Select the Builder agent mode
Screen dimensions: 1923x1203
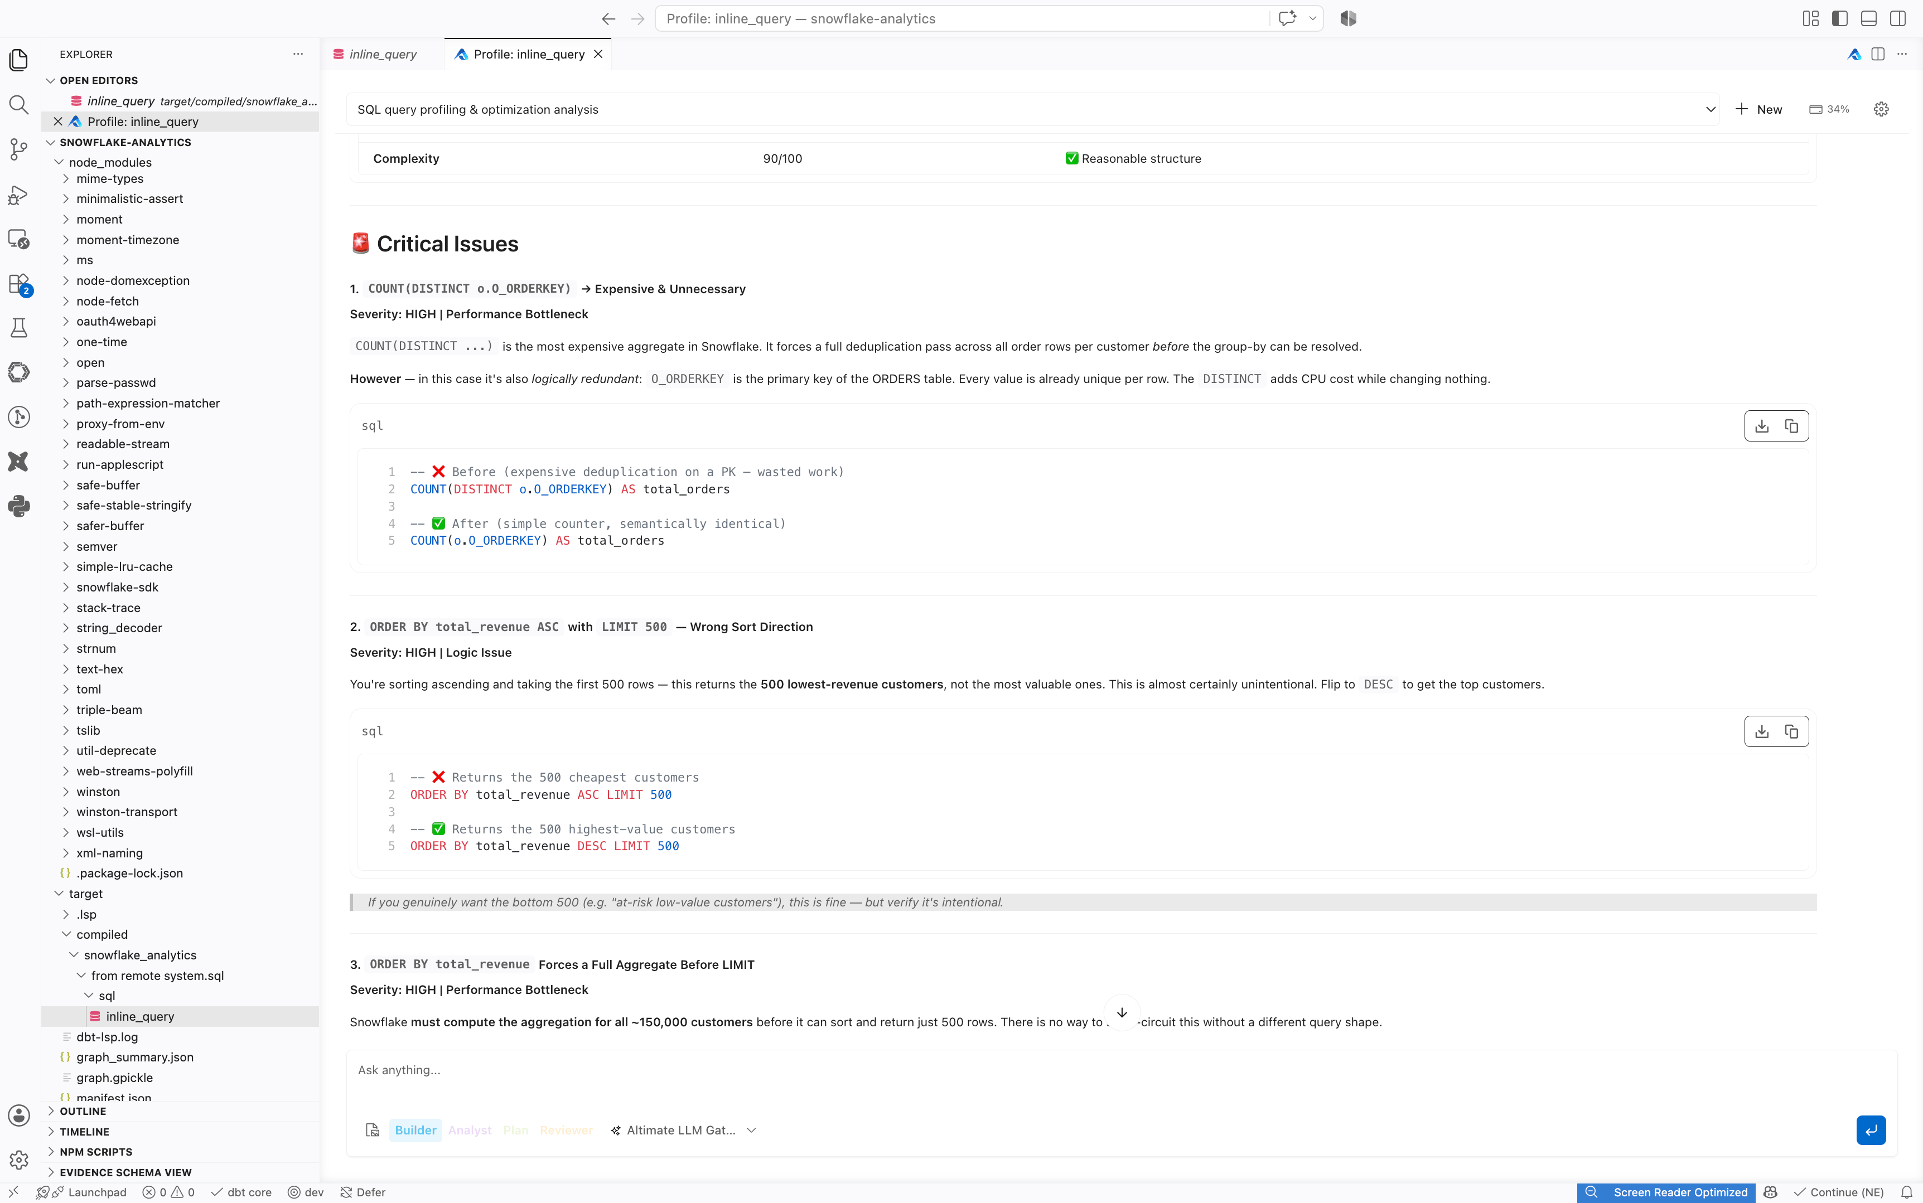415,1130
